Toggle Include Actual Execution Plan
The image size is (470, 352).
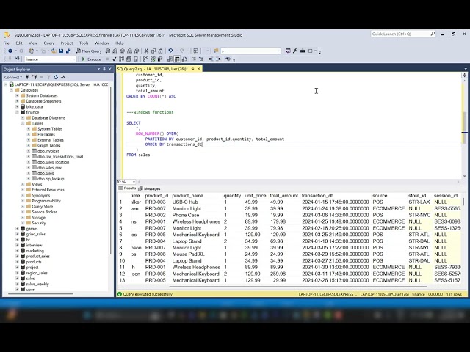point(145,59)
